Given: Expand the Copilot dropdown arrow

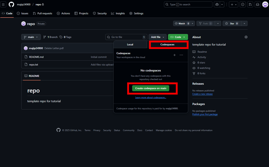Looking at the screenshot, I should click(222, 4).
